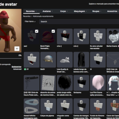
Task: Click the Sk67r item name
Action: tap(43, 69)
